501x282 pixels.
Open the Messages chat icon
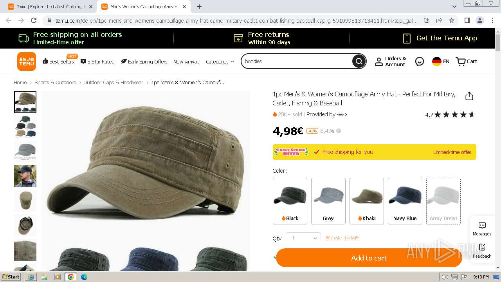click(482, 229)
